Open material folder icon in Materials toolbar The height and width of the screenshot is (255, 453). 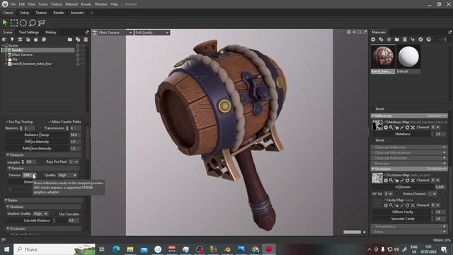397,40
